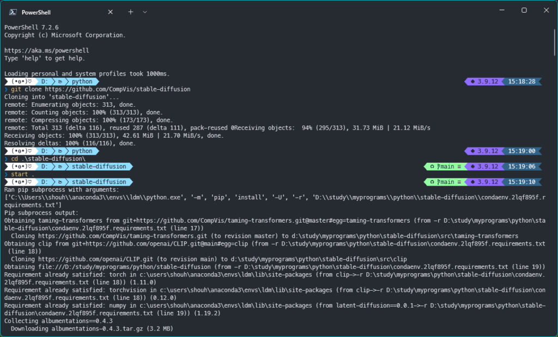558x337 pixels.
Task: Click the git 'main' branch segment beside 15:19:06
Action: [445, 167]
